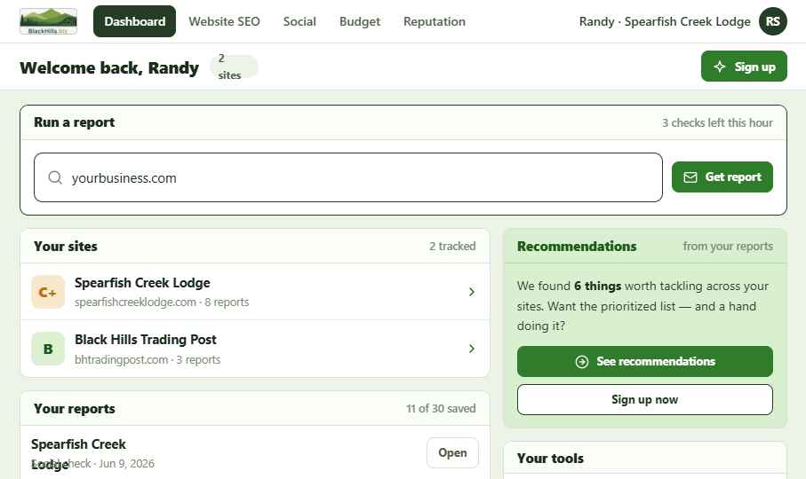Click 'from your reports' text
The width and height of the screenshot is (806, 479).
(x=728, y=247)
